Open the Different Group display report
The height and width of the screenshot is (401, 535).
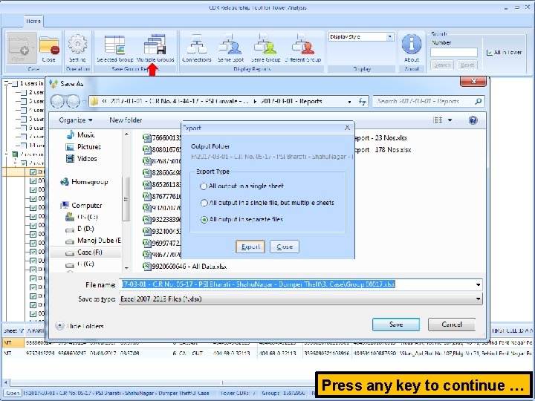point(303,48)
